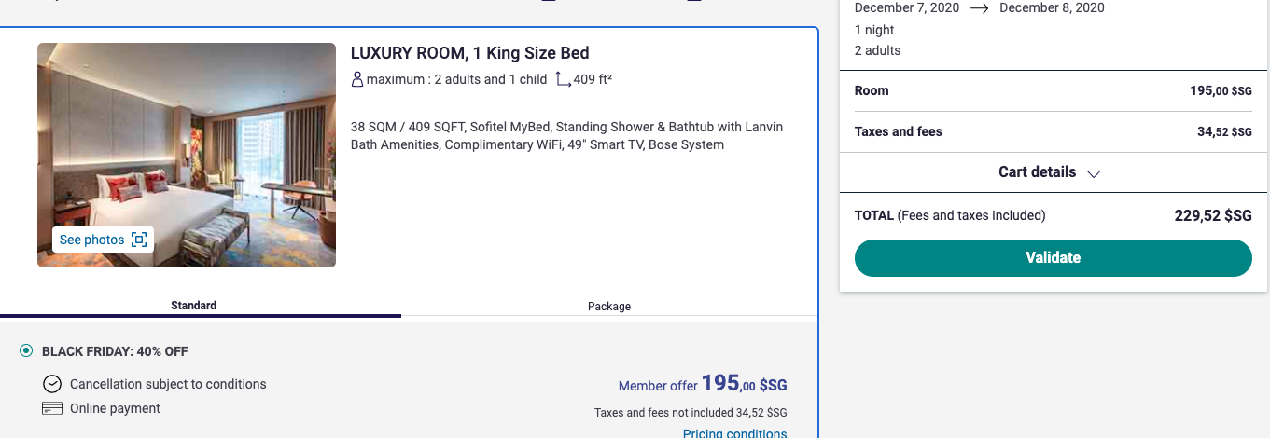The height and width of the screenshot is (438, 1270).
Task: Open the Package tab
Action: (x=608, y=306)
